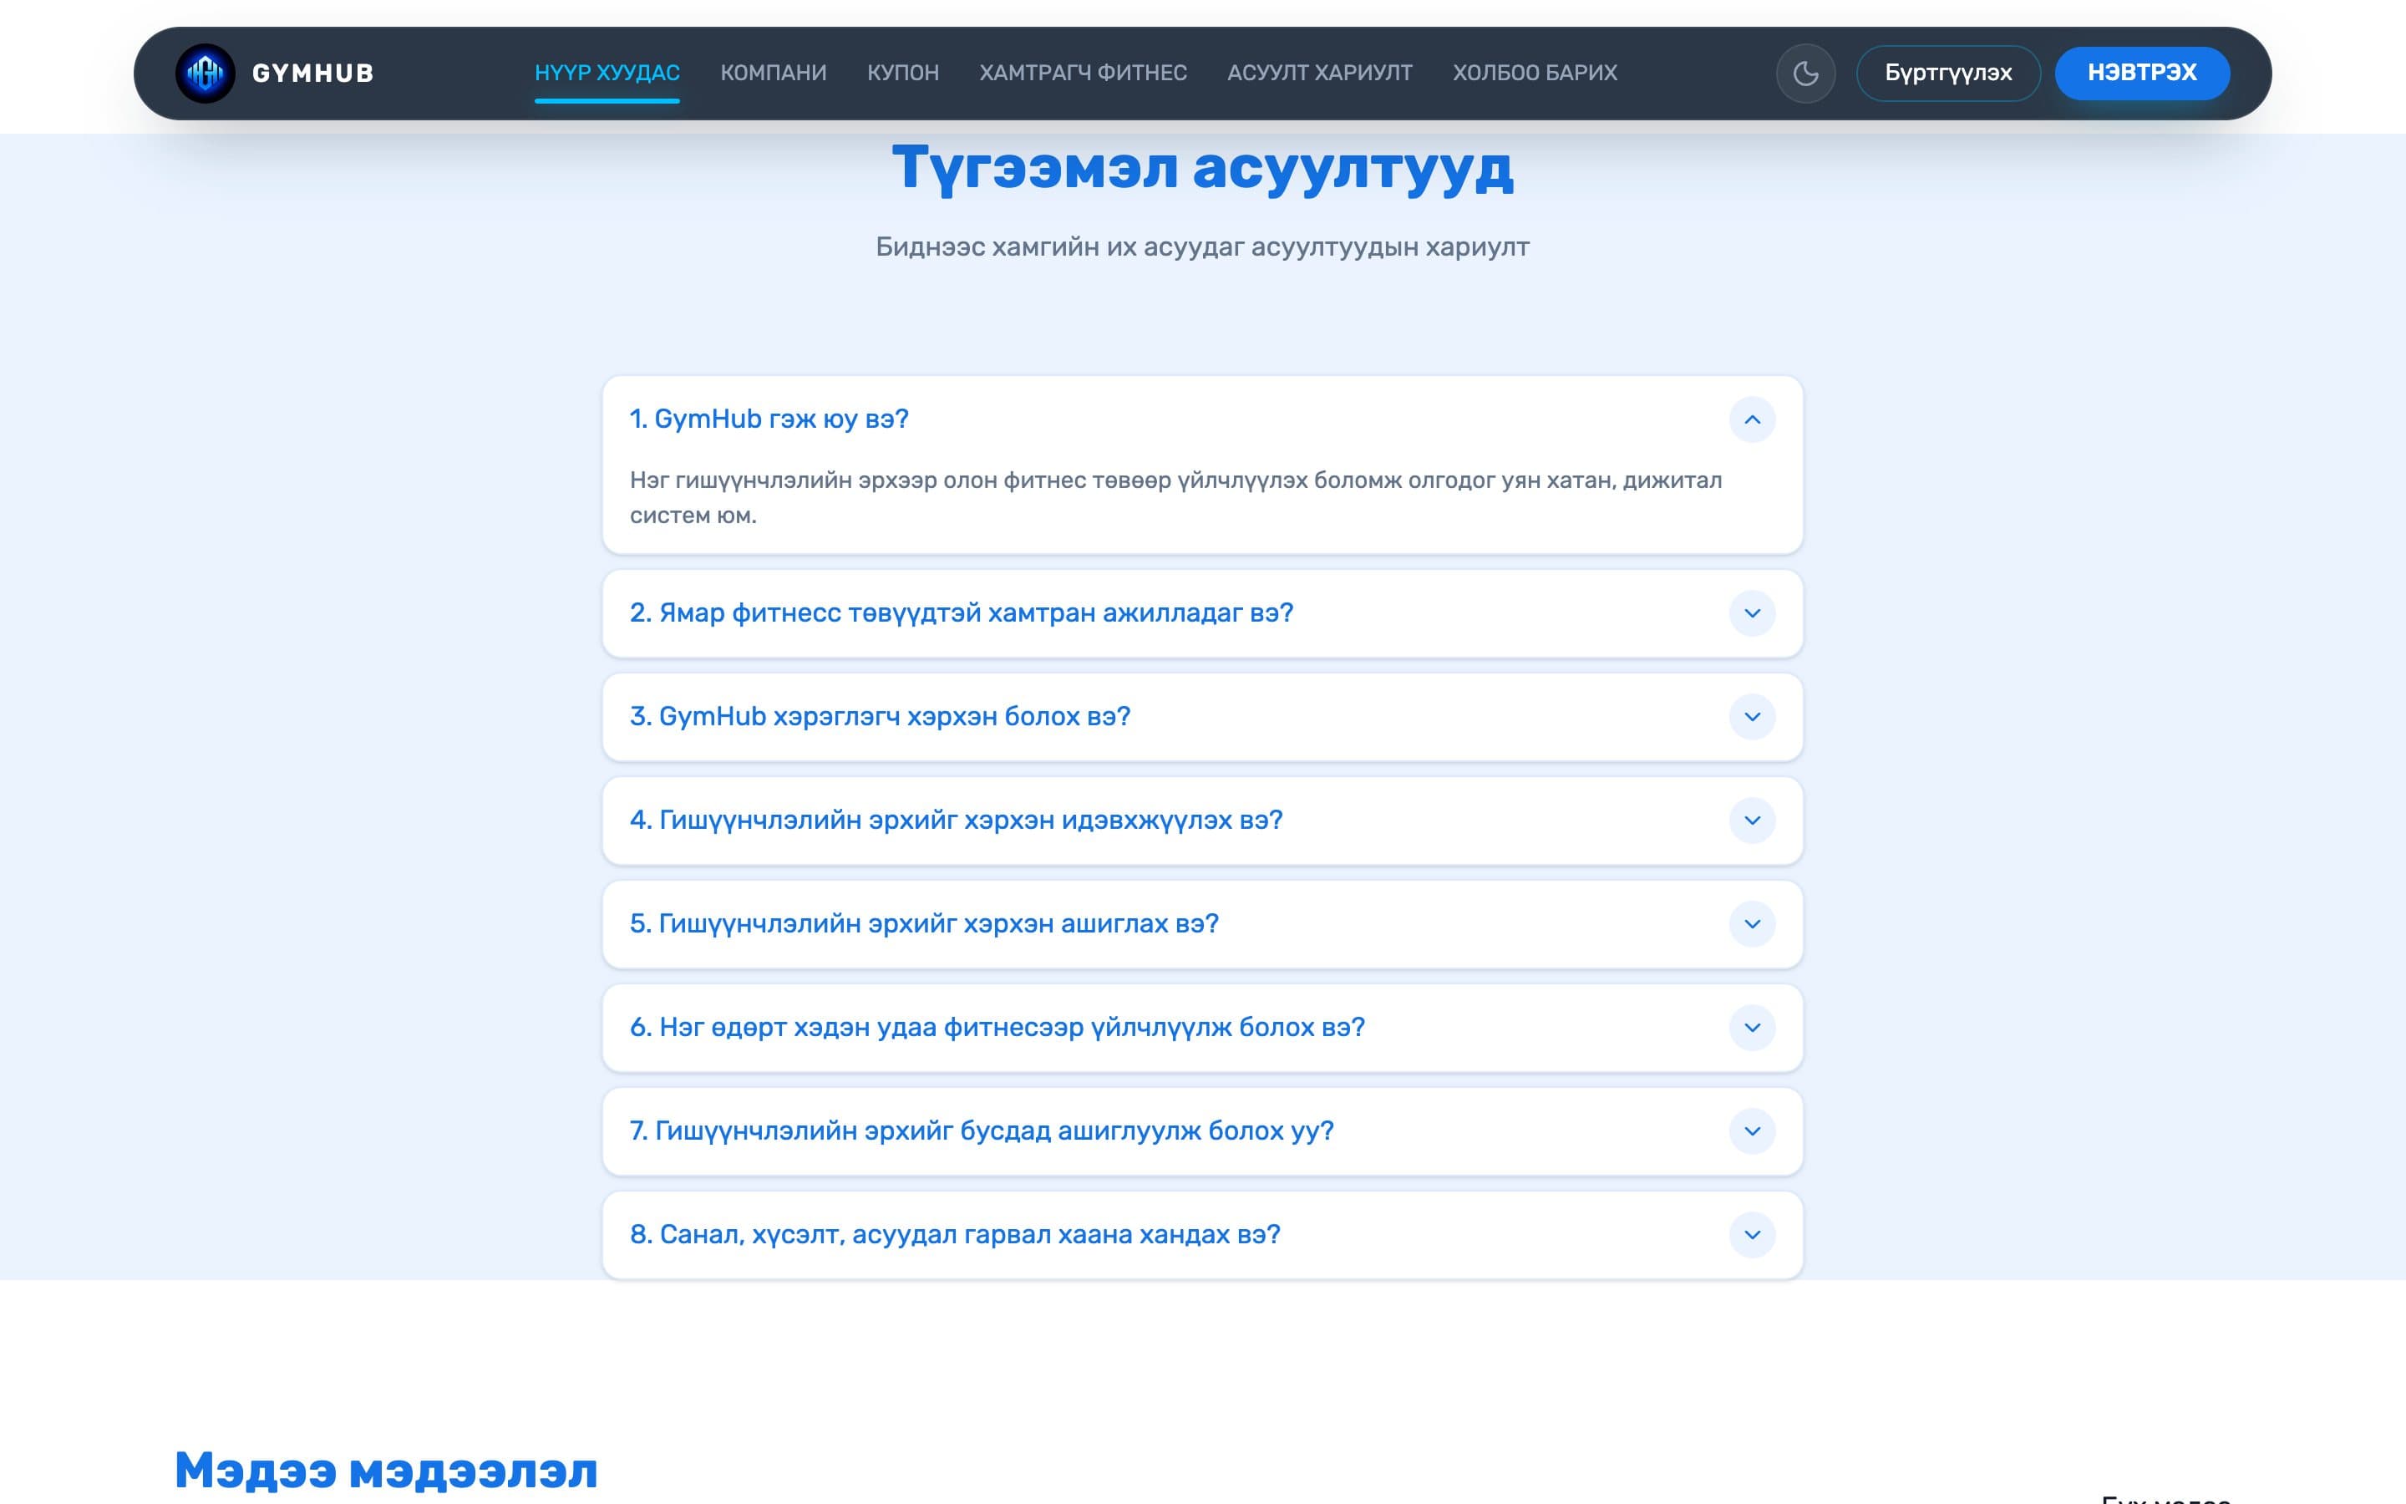Click the Бүртгүүлэх register button
The width and height of the screenshot is (2406, 1504).
click(x=1947, y=73)
